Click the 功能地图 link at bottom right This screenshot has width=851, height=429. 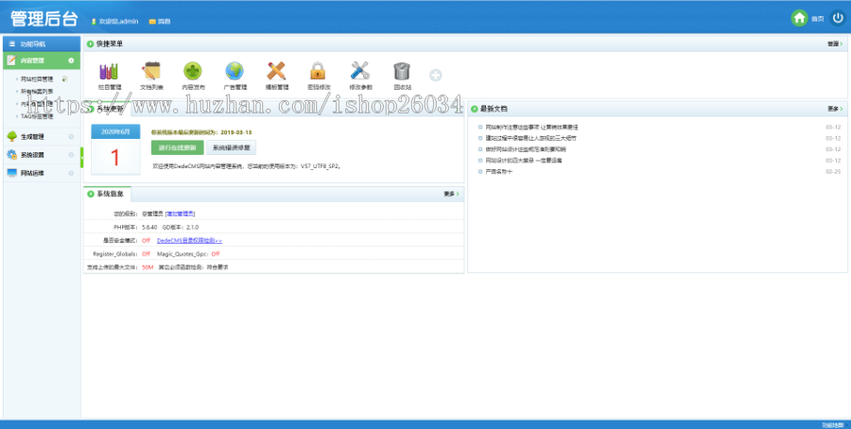pyautogui.click(x=833, y=424)
